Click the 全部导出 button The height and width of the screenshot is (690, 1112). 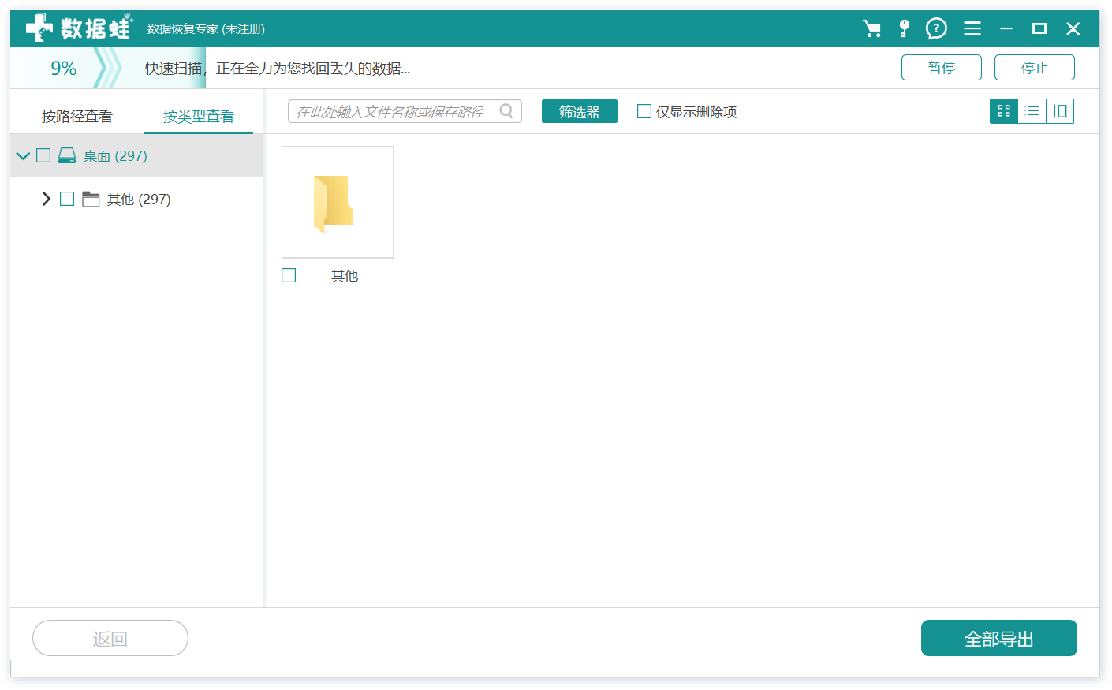tap(999, 638)
